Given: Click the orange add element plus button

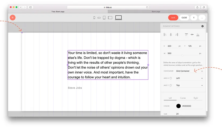Looking at the screenshot, I should point(13,18).
